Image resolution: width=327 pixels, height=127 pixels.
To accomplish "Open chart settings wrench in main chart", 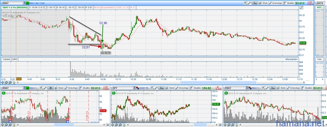I will (x=249, y=3).
